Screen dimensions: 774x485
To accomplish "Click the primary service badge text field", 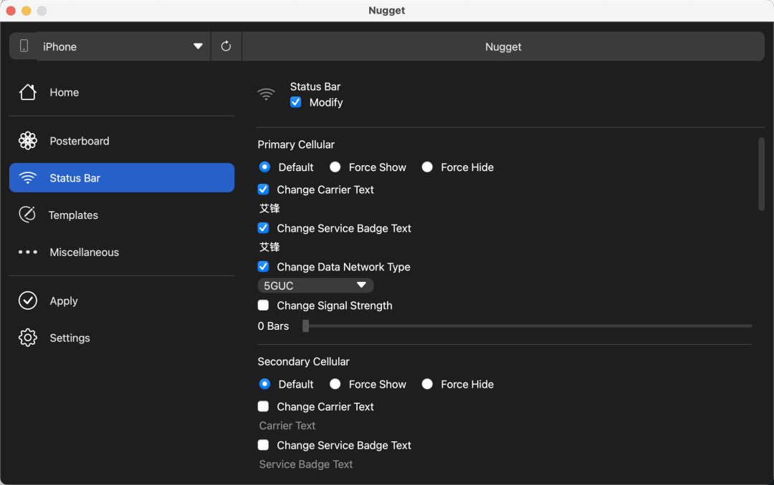I will [x=505, y=247].
